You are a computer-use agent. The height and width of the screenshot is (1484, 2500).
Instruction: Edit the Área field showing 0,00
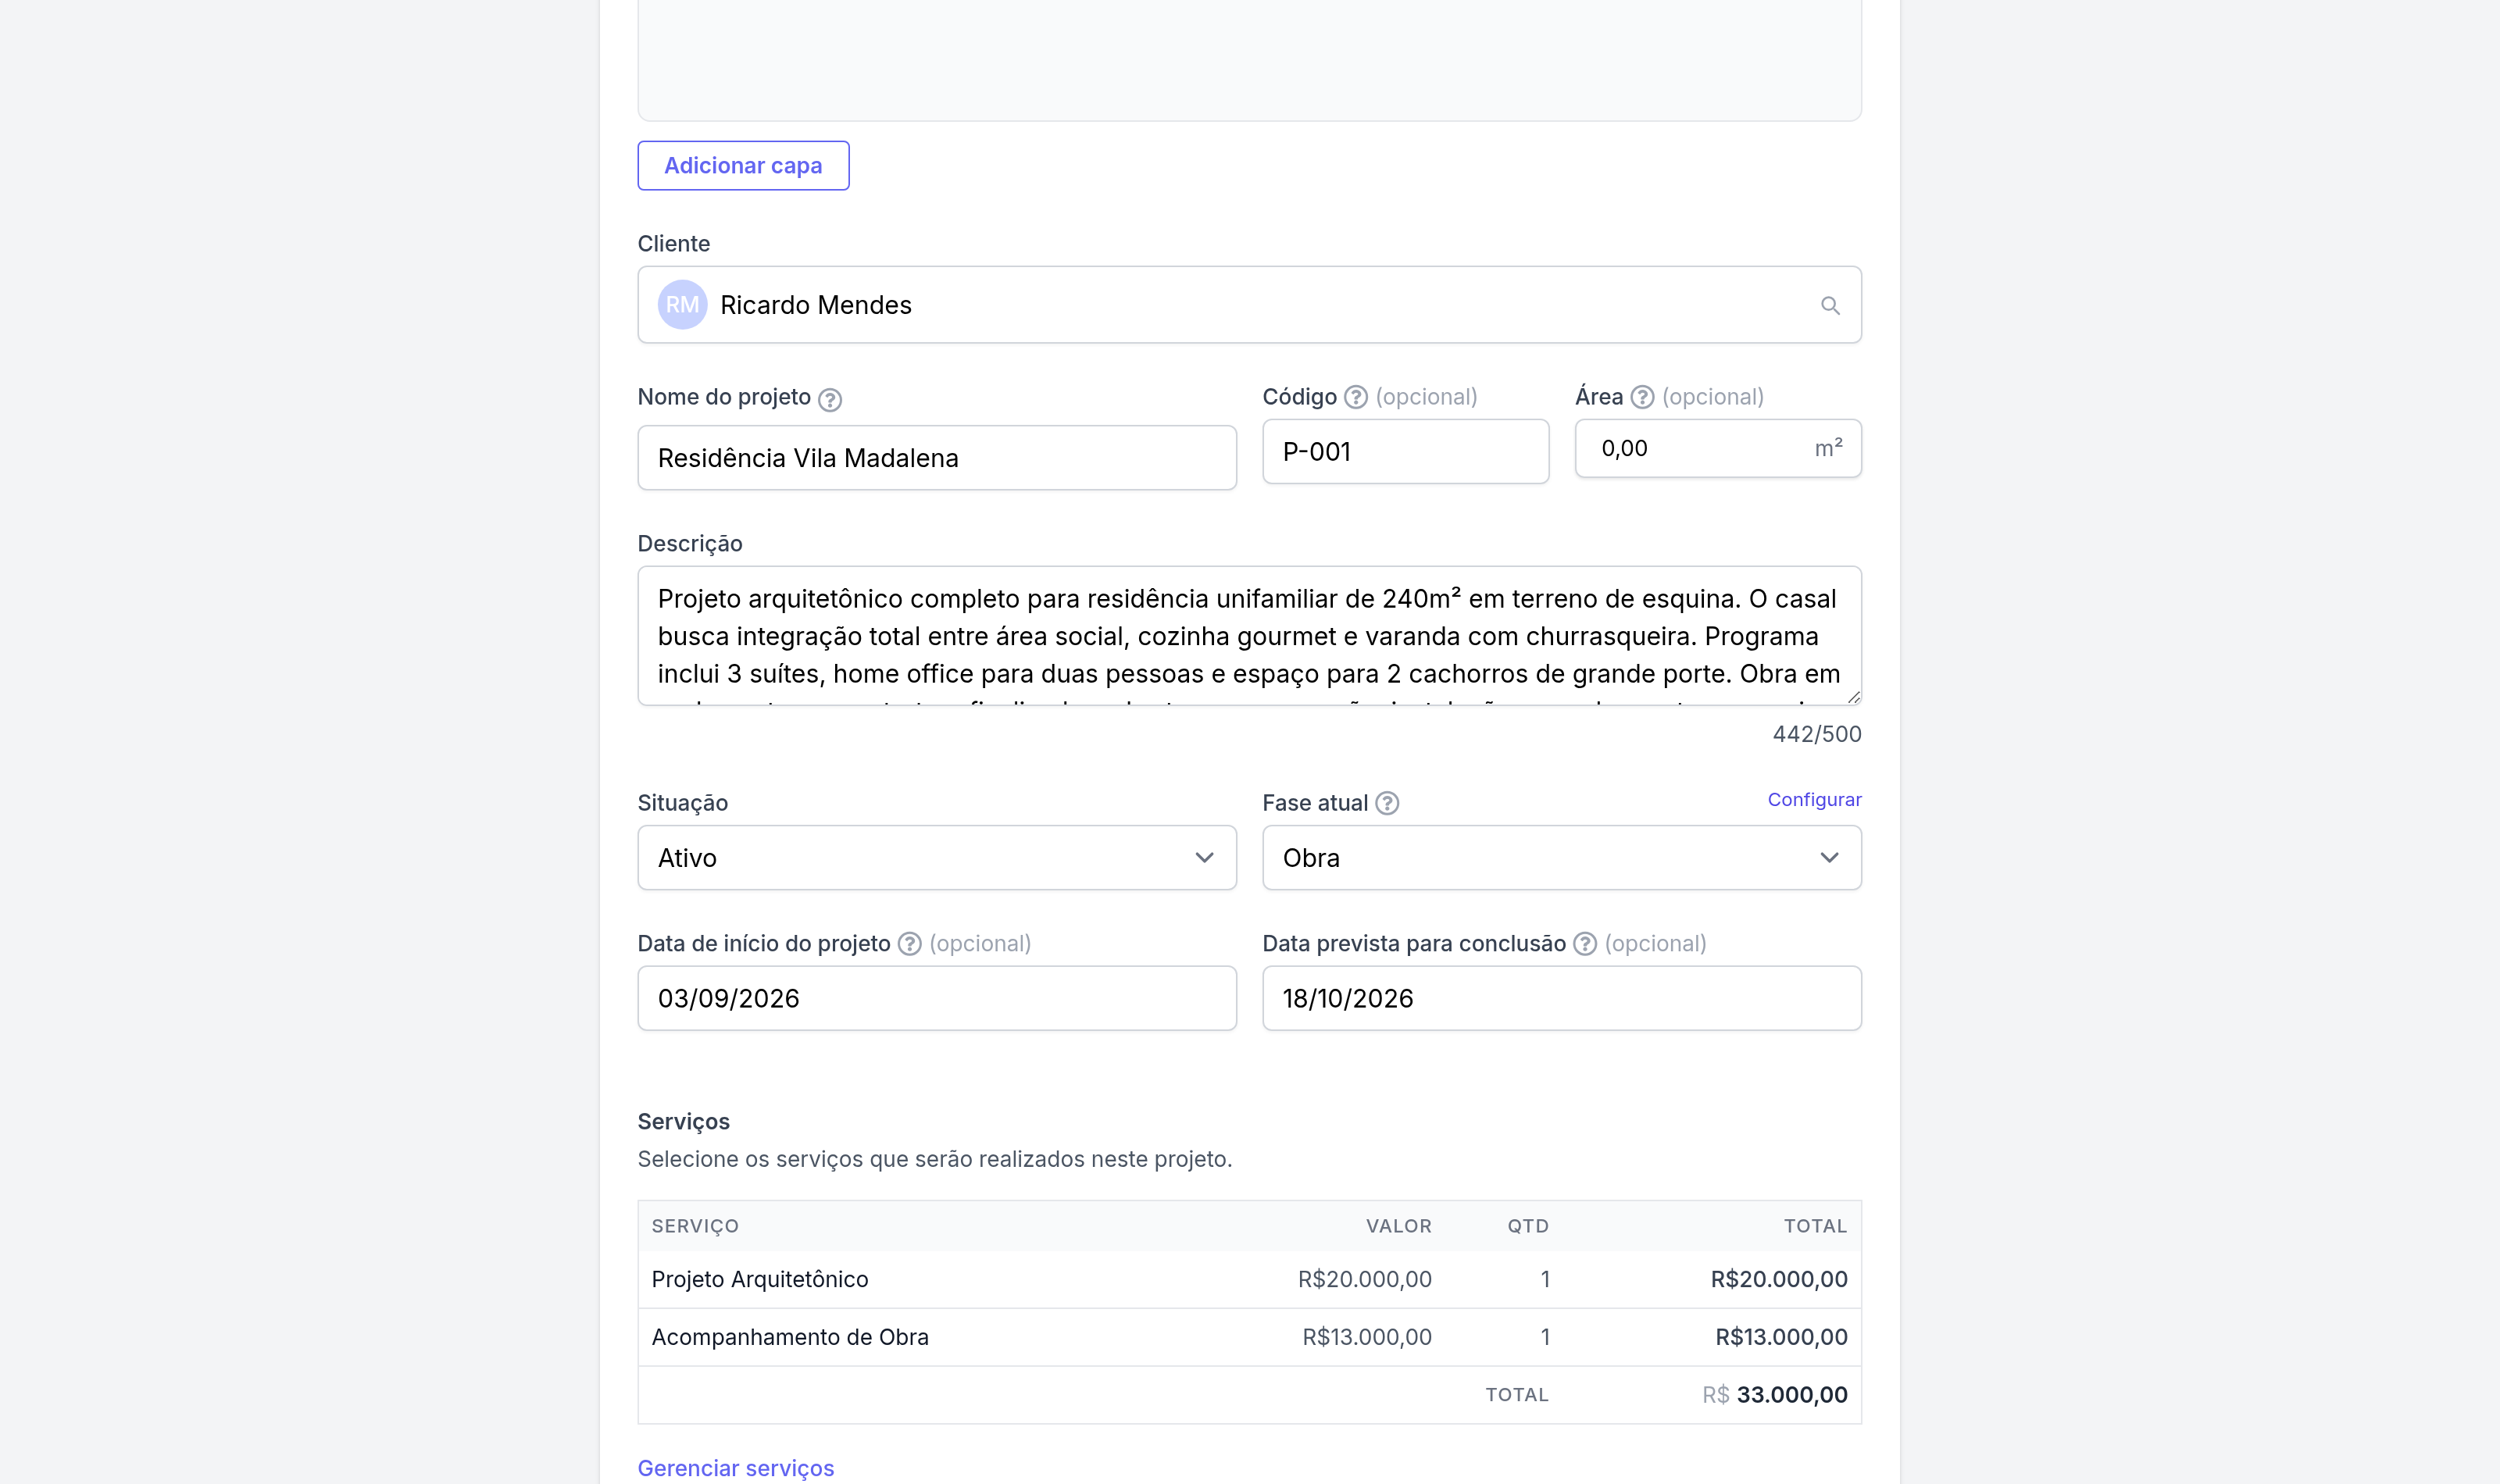coord(1718,448)
